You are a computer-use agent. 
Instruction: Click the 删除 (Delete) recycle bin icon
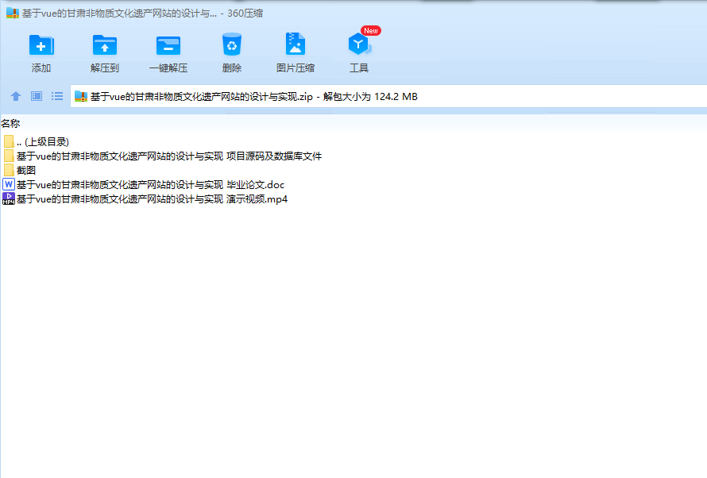[x=232, y=44]
